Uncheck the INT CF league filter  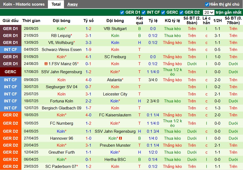(144, 12)
